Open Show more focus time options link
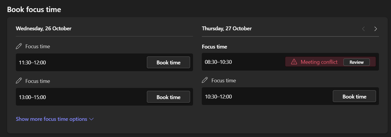 [51, 119]
